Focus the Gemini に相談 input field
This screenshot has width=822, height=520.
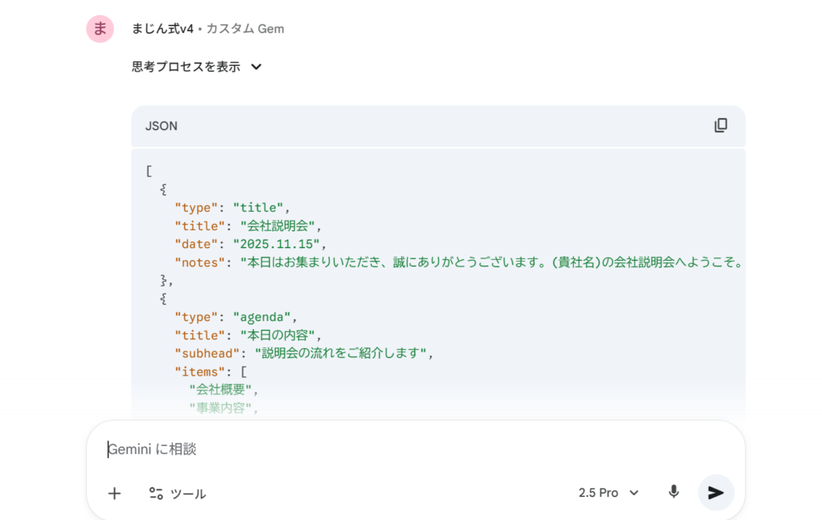point(401,449)
